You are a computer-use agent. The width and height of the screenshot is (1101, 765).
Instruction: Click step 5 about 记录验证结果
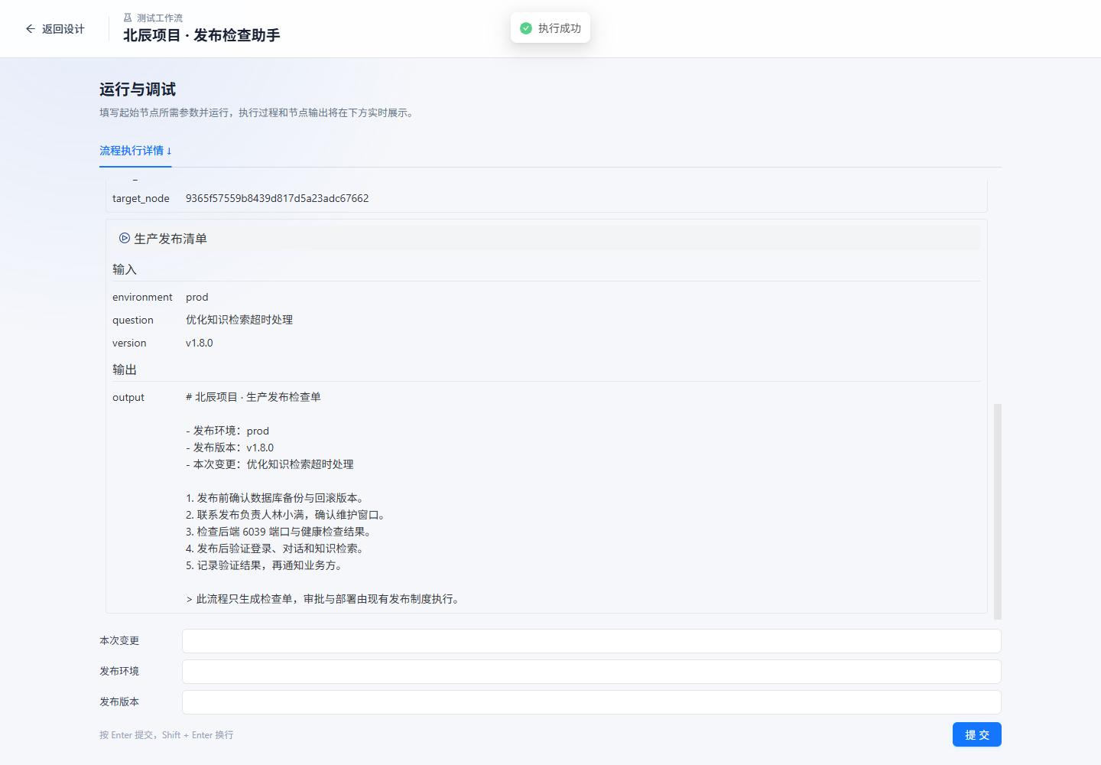(264, 565)
